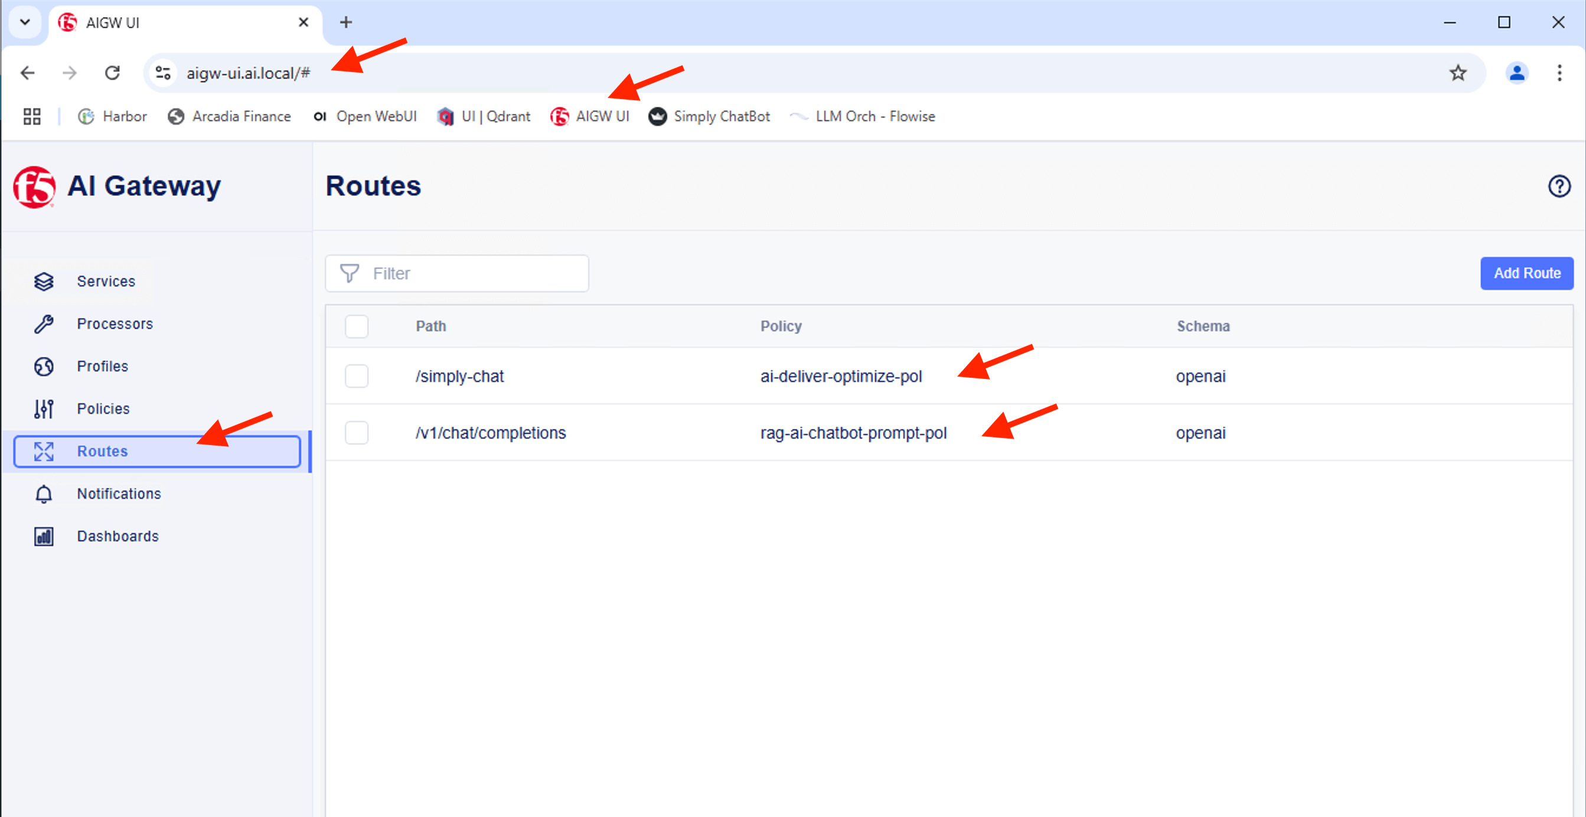This screenshot has height=817, width=1586.
Task: Open Services from the sidebar
Action: 105,282
